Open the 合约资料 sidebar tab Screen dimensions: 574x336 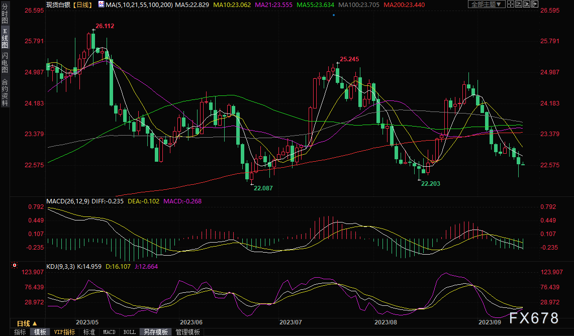pyautogui.click(x=5, y=92)
